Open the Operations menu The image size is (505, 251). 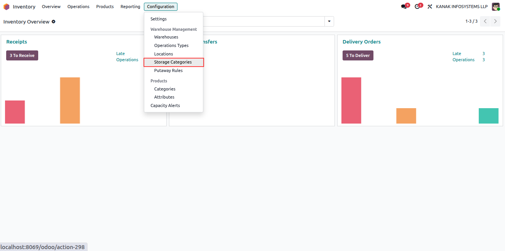78,7
